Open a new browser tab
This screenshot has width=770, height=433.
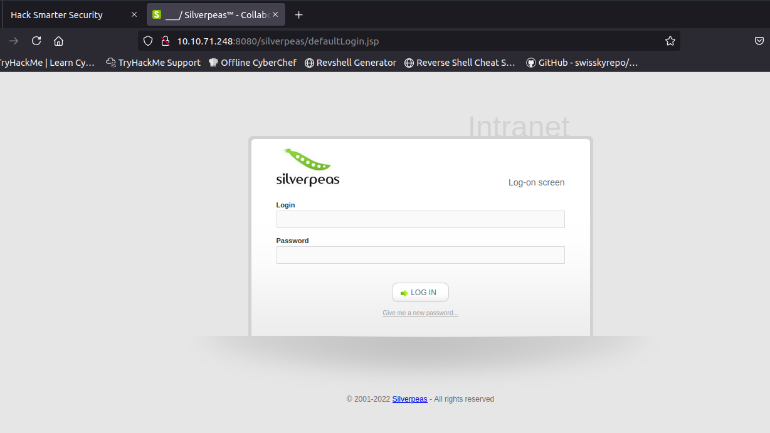pyautogui.click(x=299, y=14)
